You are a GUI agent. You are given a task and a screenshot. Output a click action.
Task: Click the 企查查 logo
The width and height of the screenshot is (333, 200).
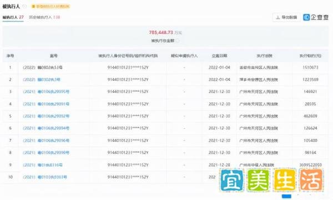[316, 17]
